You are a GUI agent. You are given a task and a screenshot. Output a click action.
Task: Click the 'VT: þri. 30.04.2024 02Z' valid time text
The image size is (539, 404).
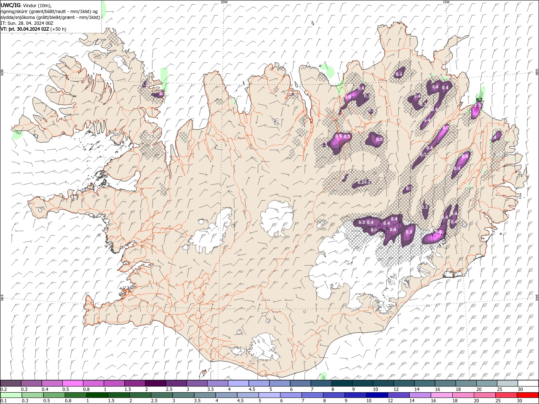point(25,29)
